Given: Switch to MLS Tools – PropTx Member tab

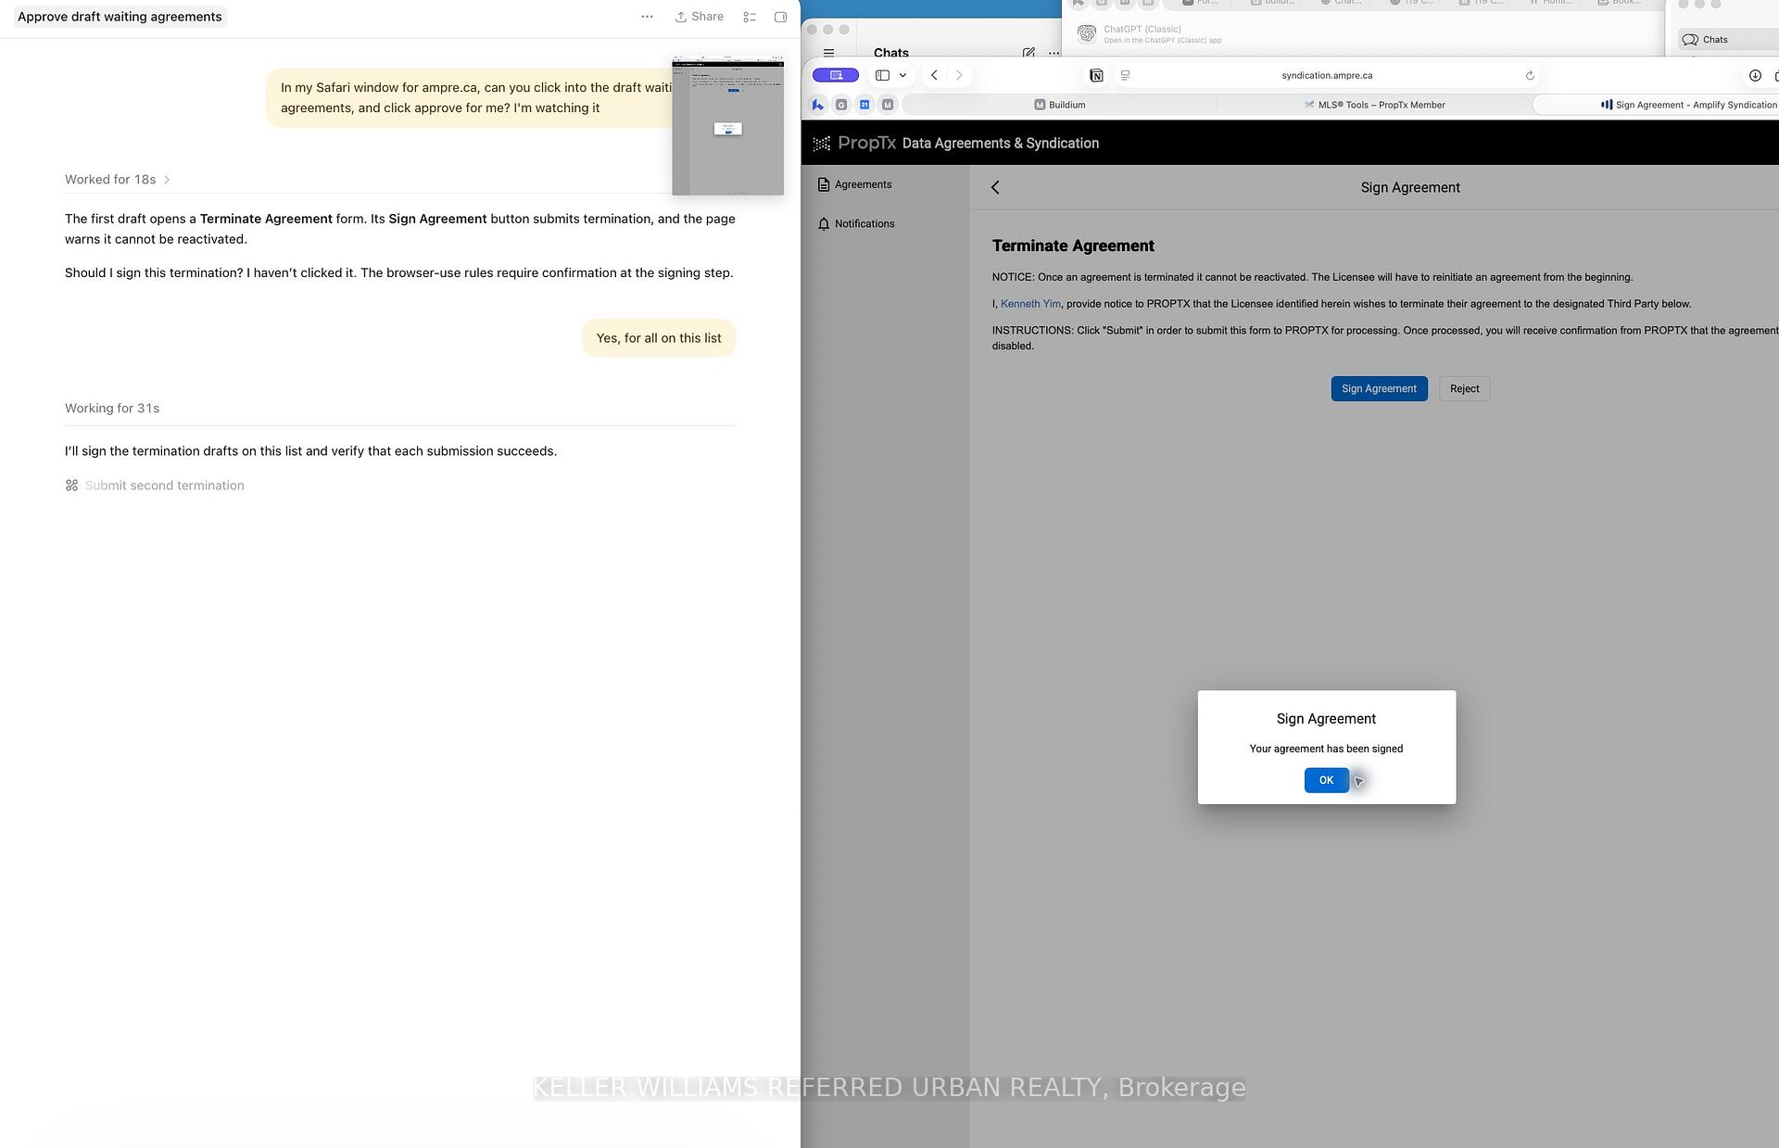Looking at the screenshot, I should point(1374,105).
